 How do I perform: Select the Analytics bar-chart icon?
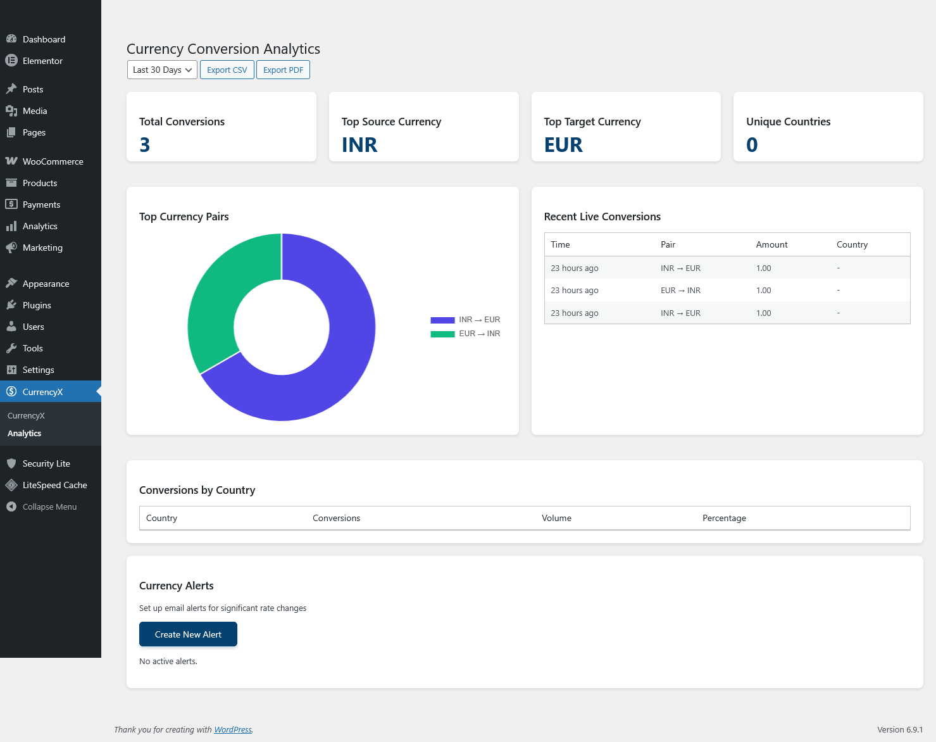(x=12, y=226)
